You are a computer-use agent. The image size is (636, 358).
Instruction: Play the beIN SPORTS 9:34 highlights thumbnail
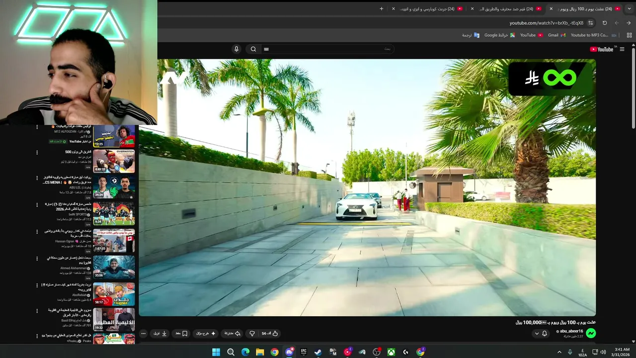114,213
